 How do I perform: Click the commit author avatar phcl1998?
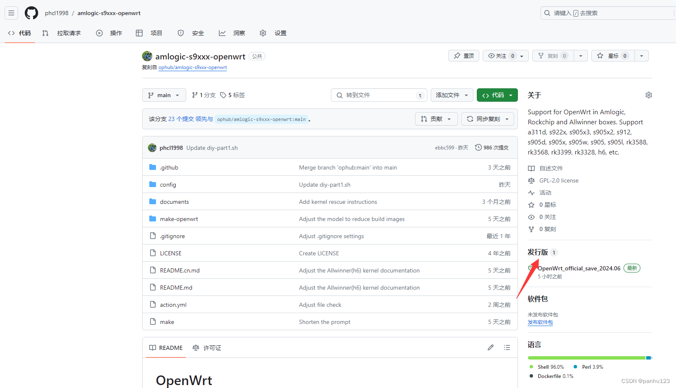point(152,147)
